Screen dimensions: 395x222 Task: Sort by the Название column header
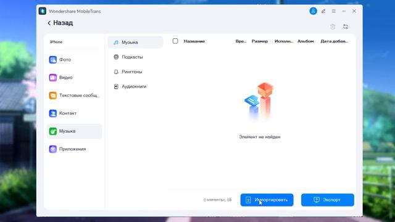(x=194, y=41)
